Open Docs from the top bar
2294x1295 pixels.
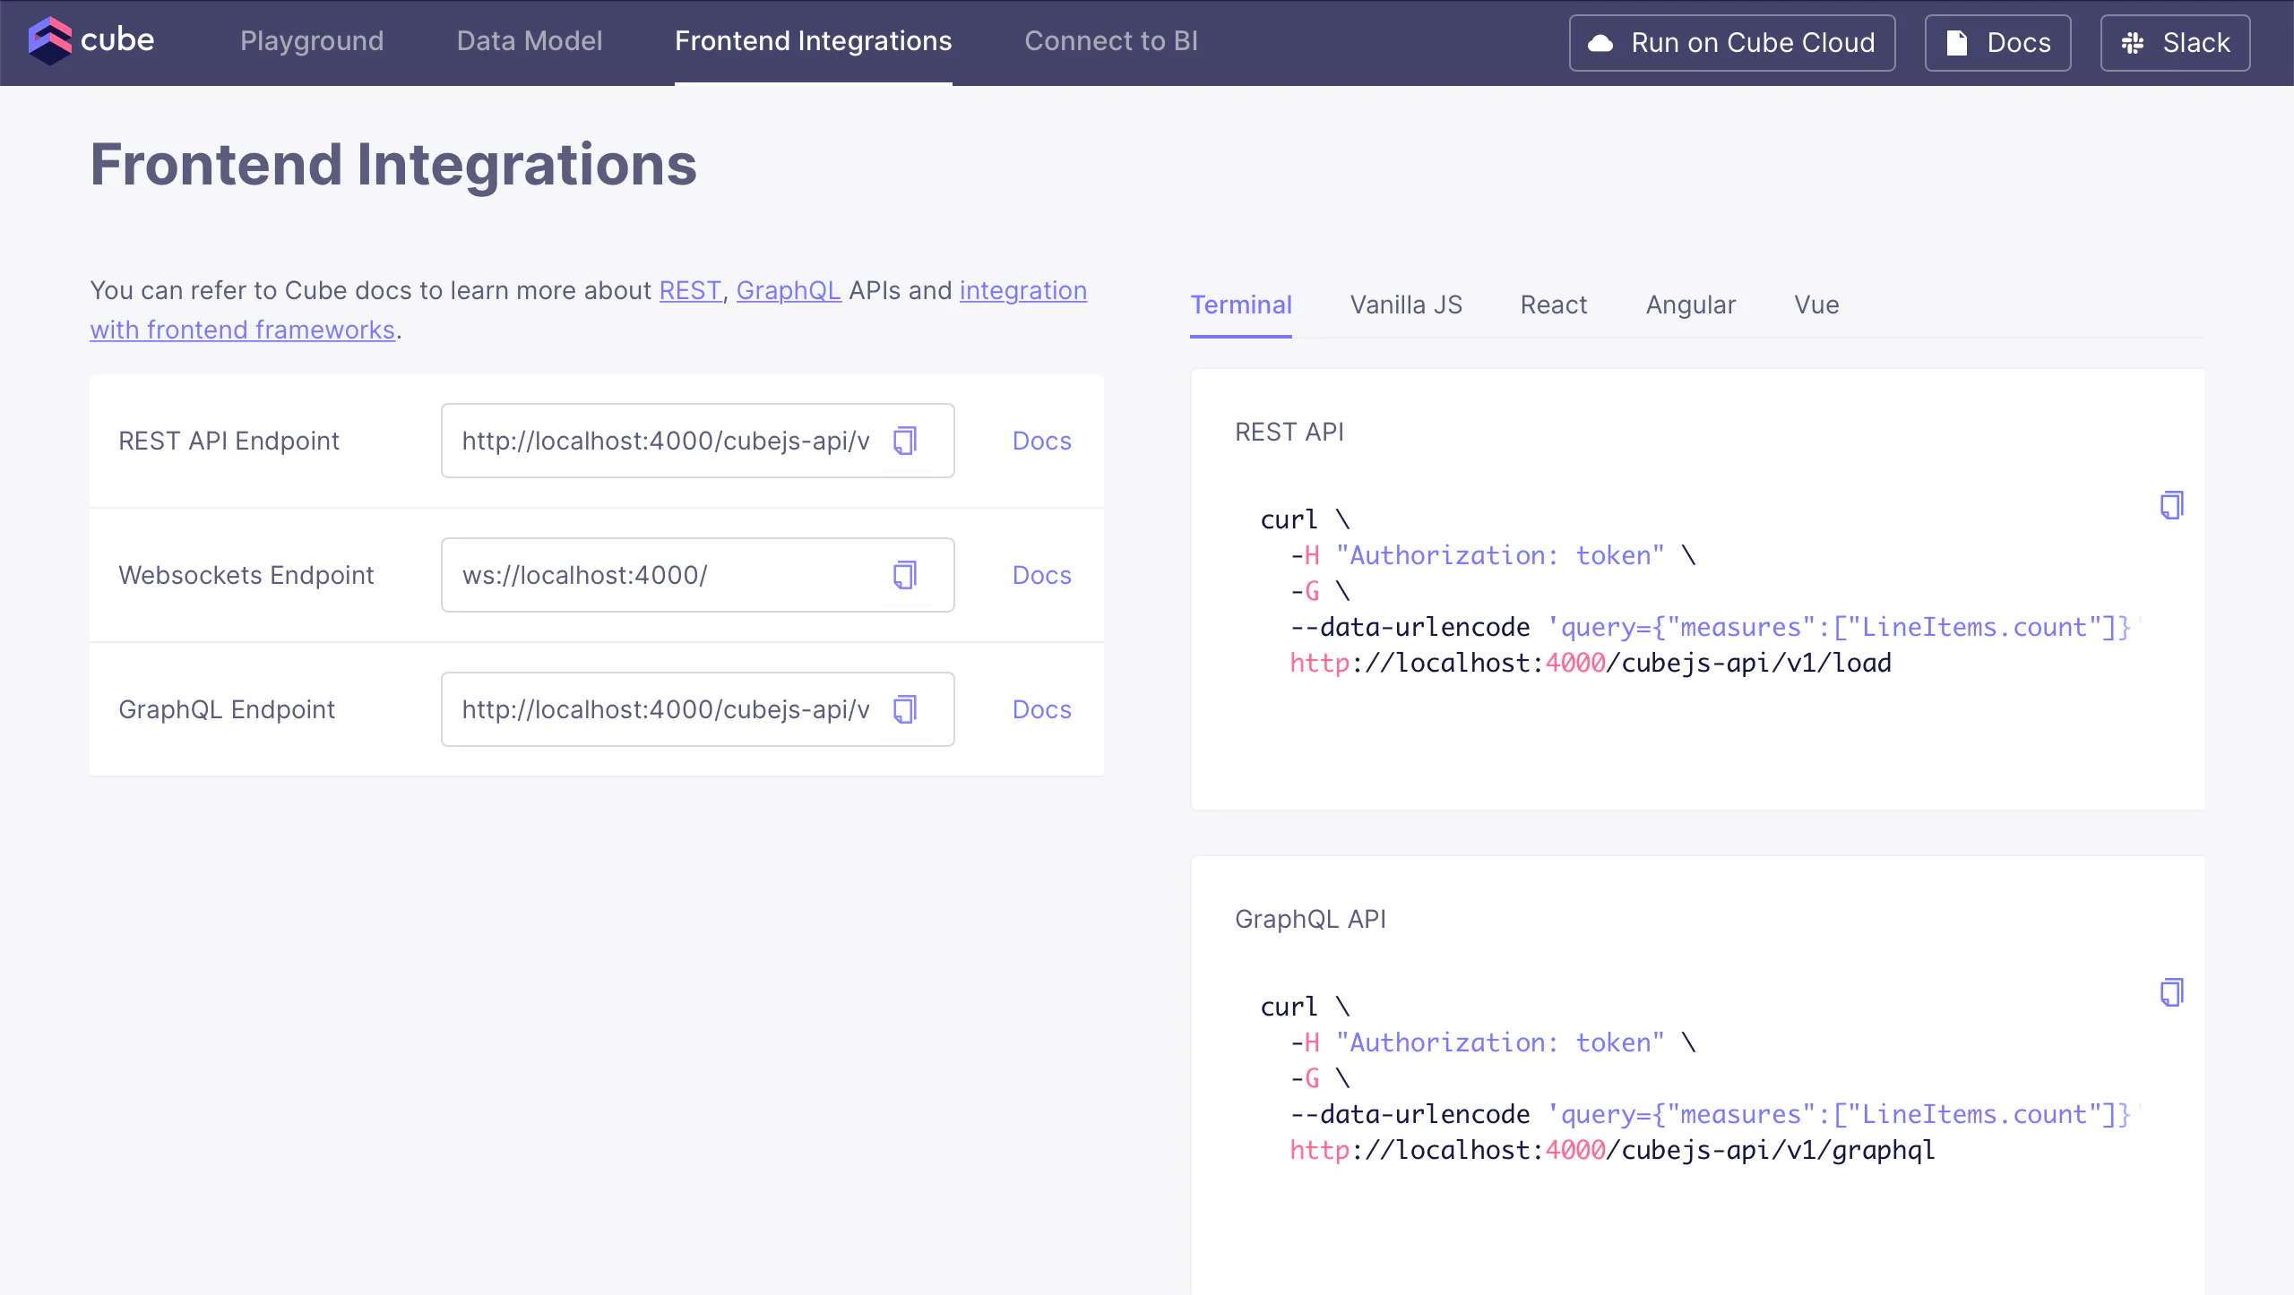pyautogui.click(x=1997, y=43)
